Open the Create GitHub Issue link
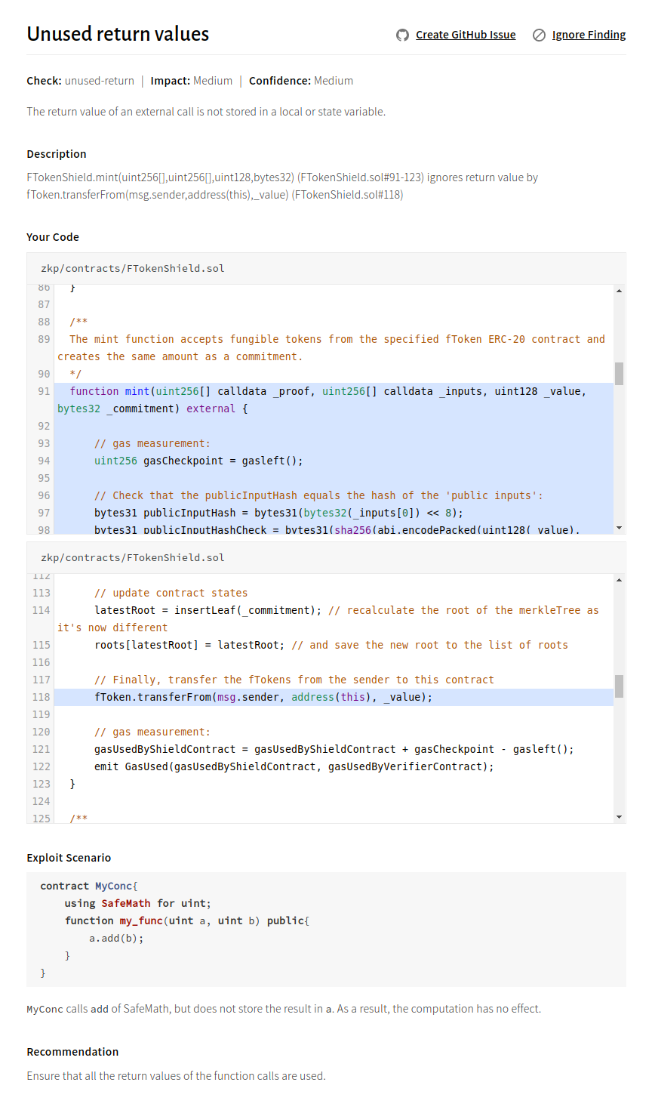The height and width of the screenshot is (1107, 652). click(x=465, y=35)
